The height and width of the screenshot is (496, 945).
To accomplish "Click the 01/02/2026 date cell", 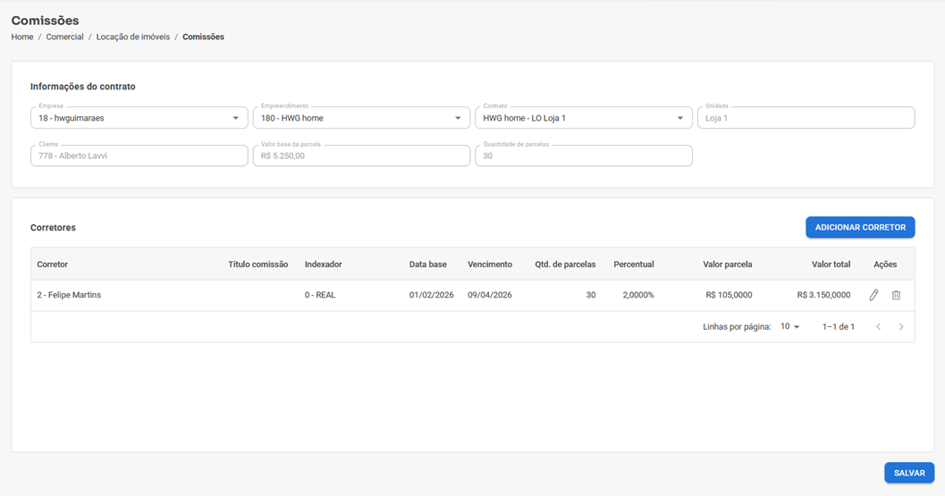I will [x=432, y=295].
